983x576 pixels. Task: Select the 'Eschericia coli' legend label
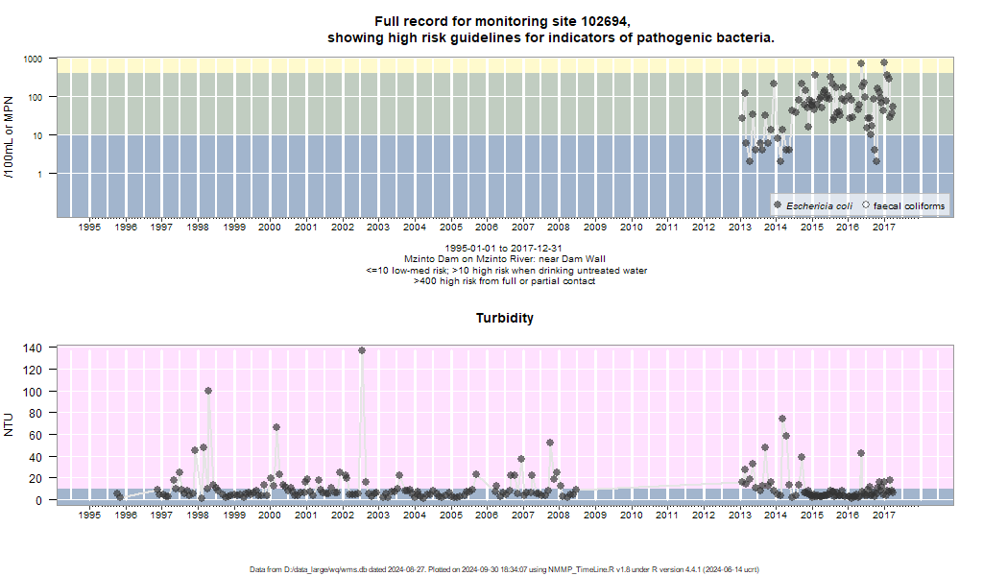pos(820,205)
